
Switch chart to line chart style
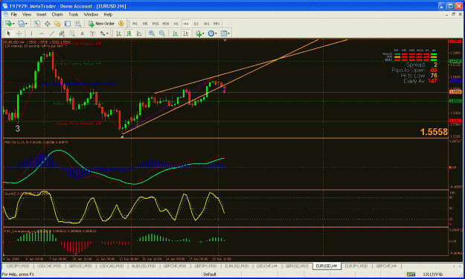pos(139,33)
